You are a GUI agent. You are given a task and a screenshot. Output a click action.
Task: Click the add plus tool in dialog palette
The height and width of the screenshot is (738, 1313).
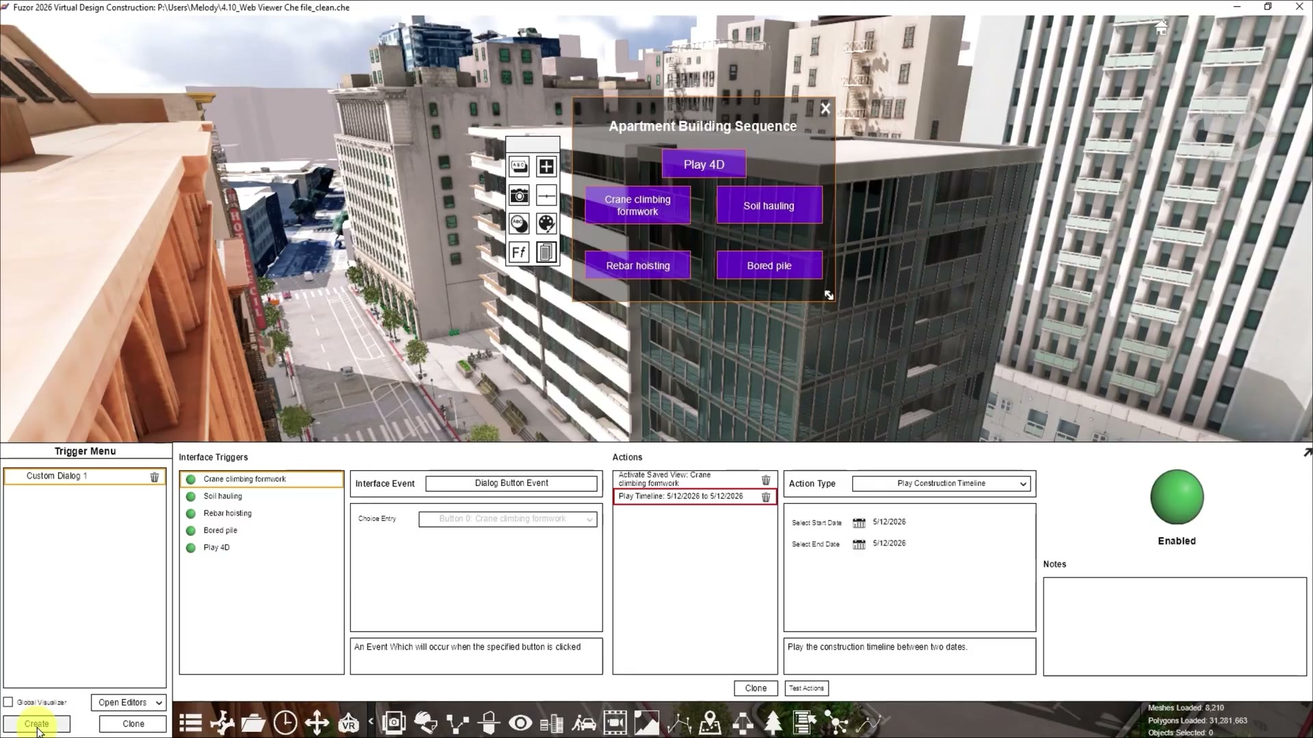(546, 166)
